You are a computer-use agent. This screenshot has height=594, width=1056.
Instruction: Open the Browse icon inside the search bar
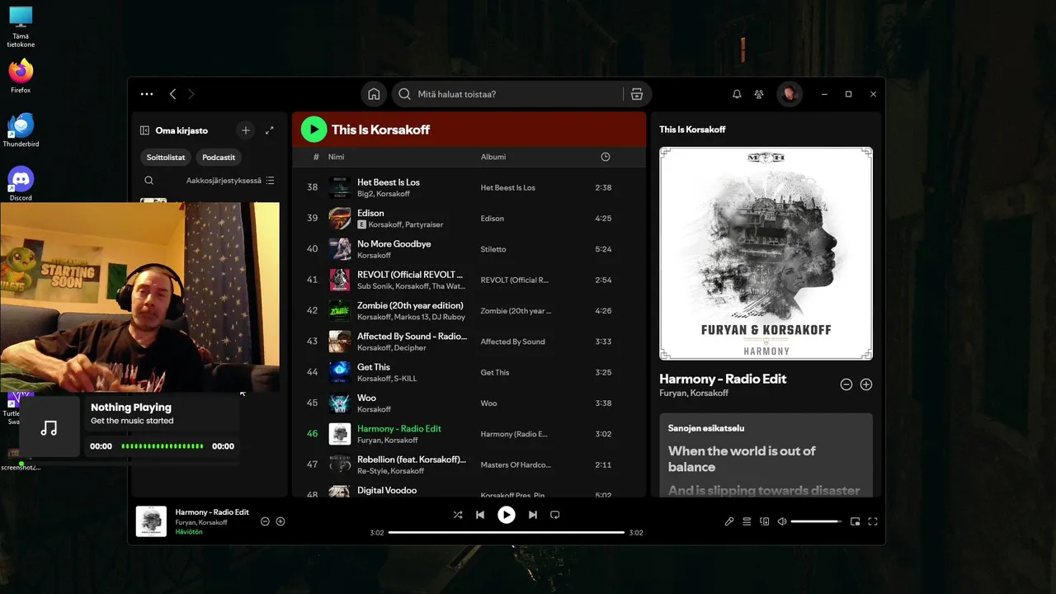pos(636,94)
